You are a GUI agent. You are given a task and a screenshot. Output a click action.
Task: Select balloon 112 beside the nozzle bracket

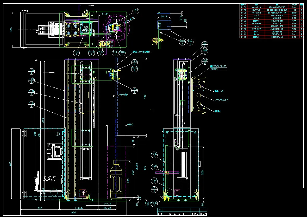(134, 63)
